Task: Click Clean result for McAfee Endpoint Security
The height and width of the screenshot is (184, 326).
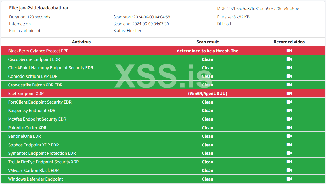Action: [x=208, y=119]
